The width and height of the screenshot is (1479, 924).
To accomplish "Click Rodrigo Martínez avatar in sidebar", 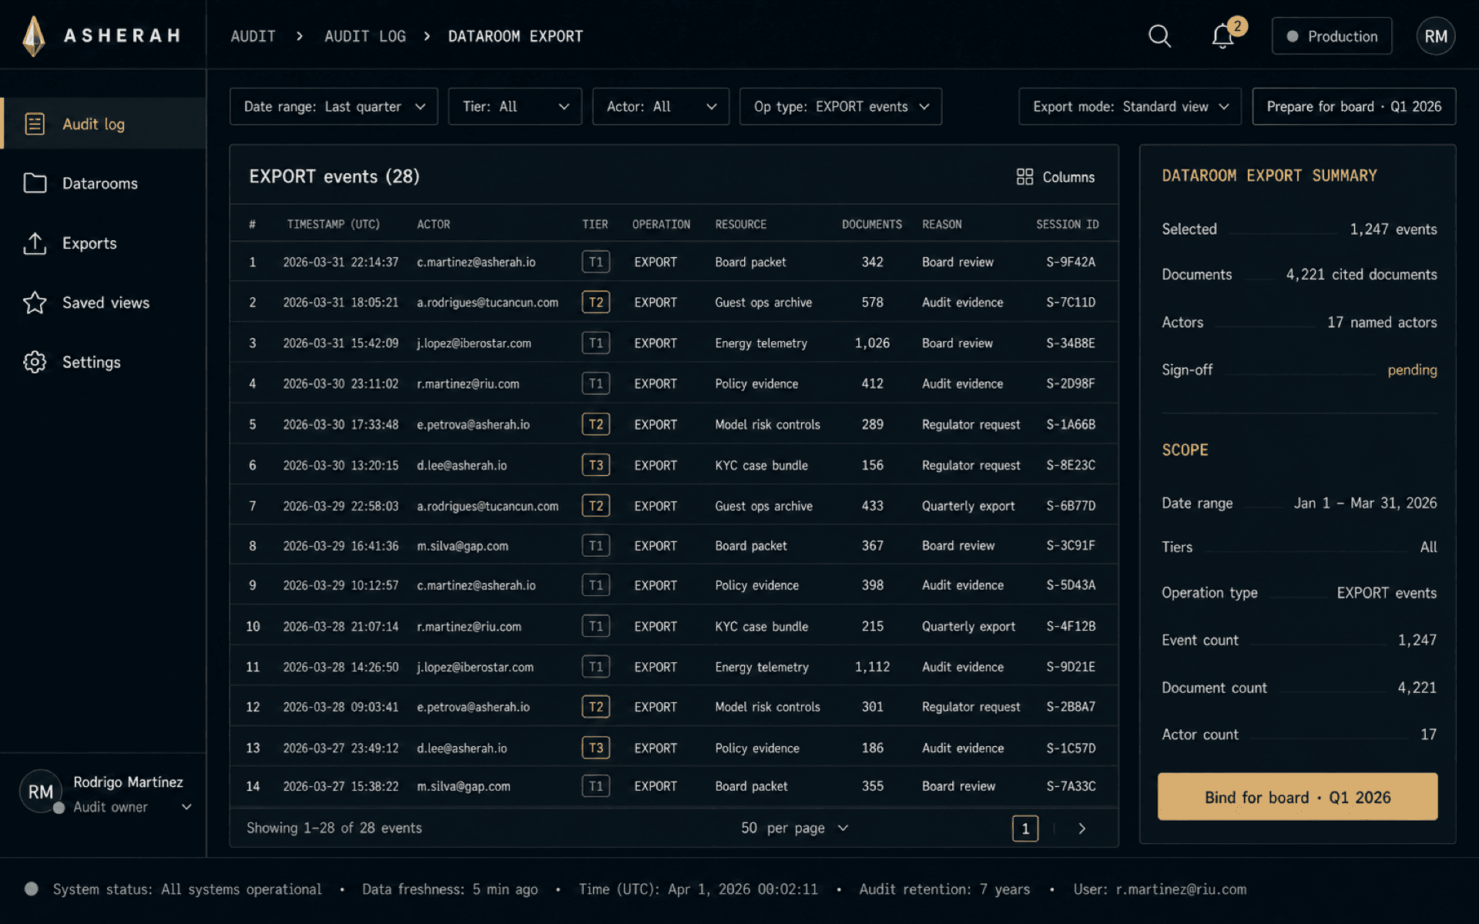I will 40,792.
